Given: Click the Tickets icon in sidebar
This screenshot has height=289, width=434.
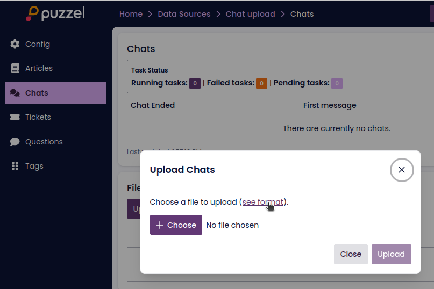Looking at the screenshot, I should tap(15, 117).
